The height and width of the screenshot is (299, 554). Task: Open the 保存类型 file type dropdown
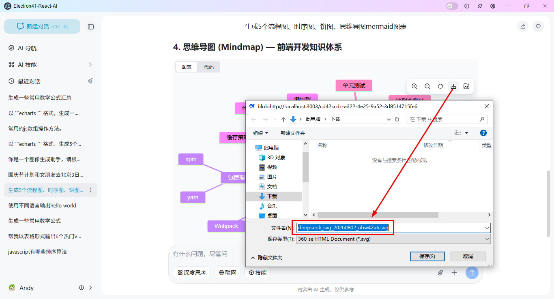pos(393,239)
